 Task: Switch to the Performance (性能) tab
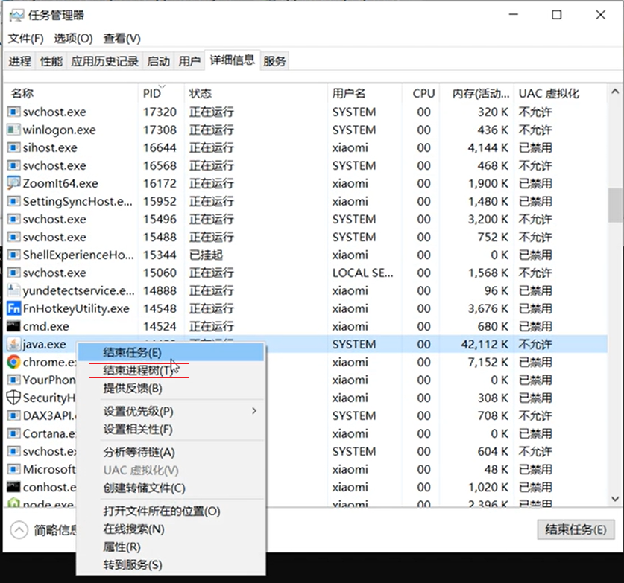coord(51,61)
